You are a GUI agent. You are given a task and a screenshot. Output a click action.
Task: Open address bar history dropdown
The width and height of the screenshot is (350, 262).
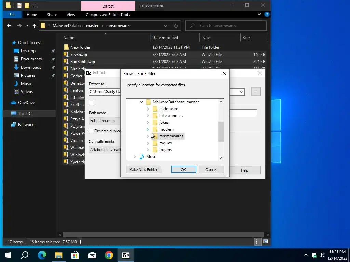tap(166, 26)
